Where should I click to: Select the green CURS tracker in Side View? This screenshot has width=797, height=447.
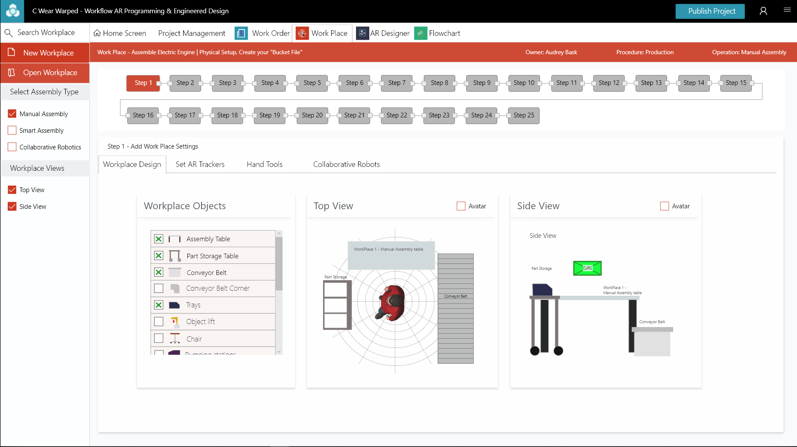[587, 268]
